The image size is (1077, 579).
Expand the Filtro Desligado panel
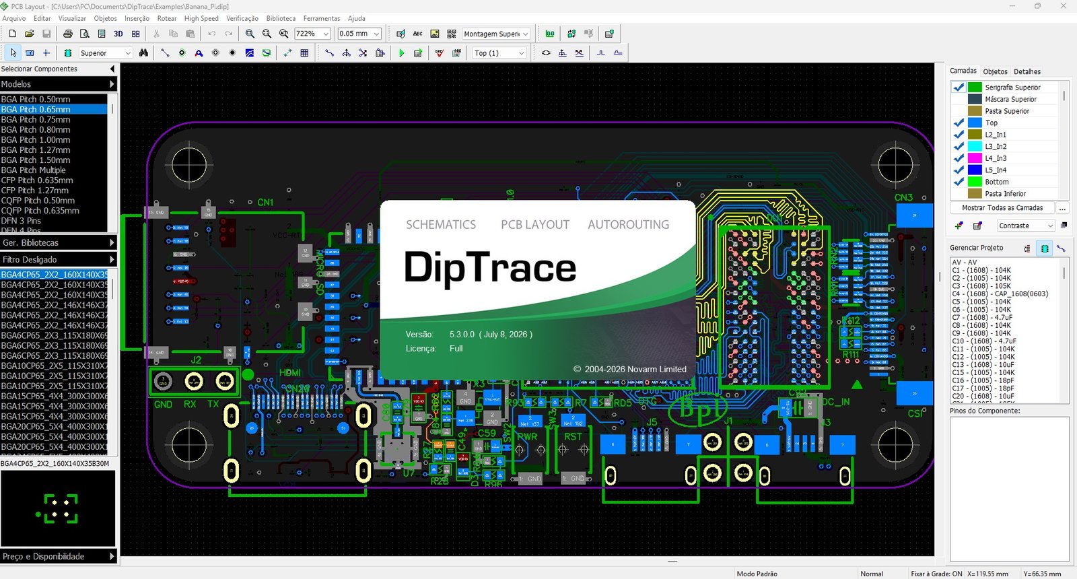click(x=59, y=259)
